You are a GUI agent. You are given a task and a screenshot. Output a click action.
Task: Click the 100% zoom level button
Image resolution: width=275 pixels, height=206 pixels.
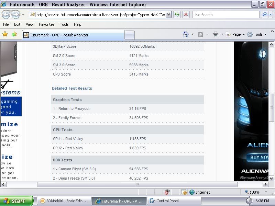coord(253,192)
